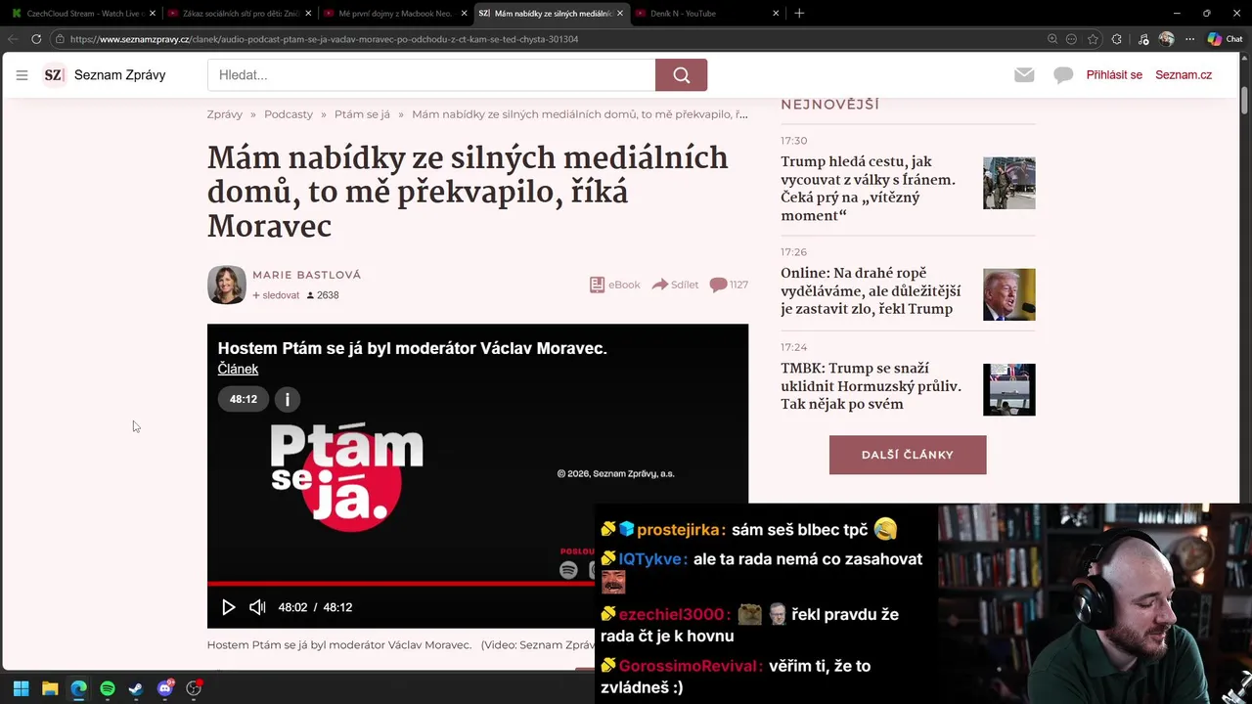Click author name Marie Bastlová
This screenshot has width=1252, height=704.
[307, 275]
